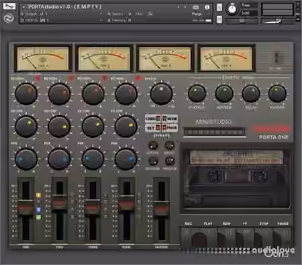Image resolution: width=302 pixels, height=265 pixels.
Task: Click channel four's EQ high knob
Action: click(126, 94)
